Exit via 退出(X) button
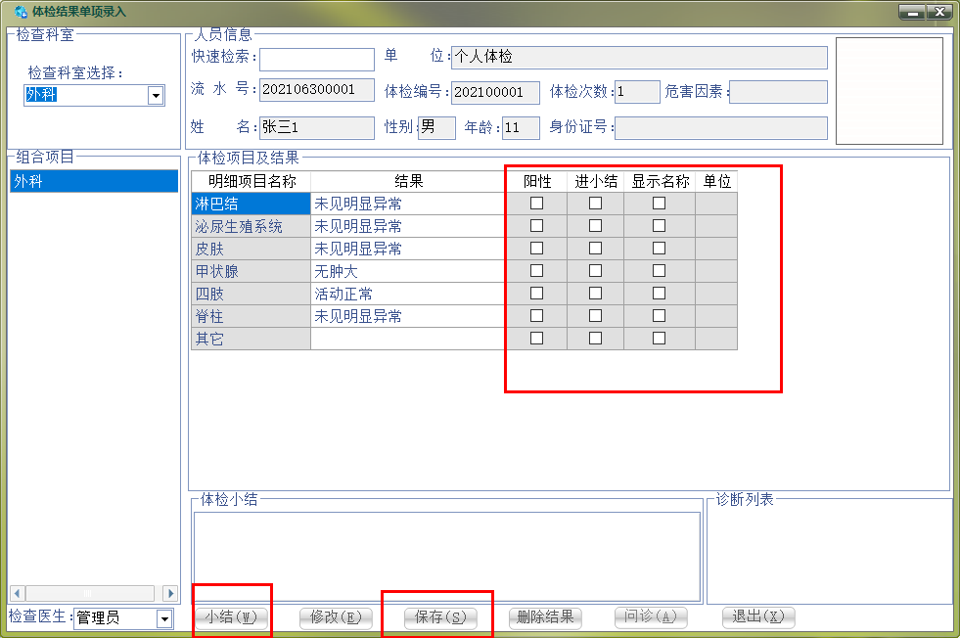Viewport: 960px width, 638px height. coord(758,617)
